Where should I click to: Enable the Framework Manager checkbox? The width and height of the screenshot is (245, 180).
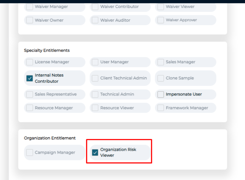click(x=160, y=108)
